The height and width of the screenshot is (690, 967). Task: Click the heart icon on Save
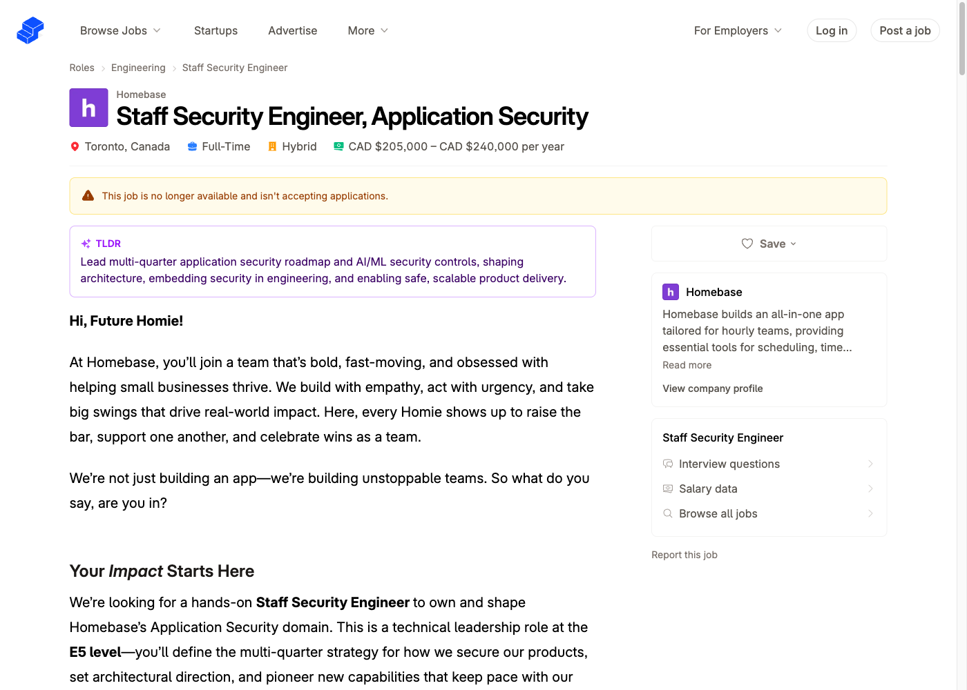[x=747, y=244]
